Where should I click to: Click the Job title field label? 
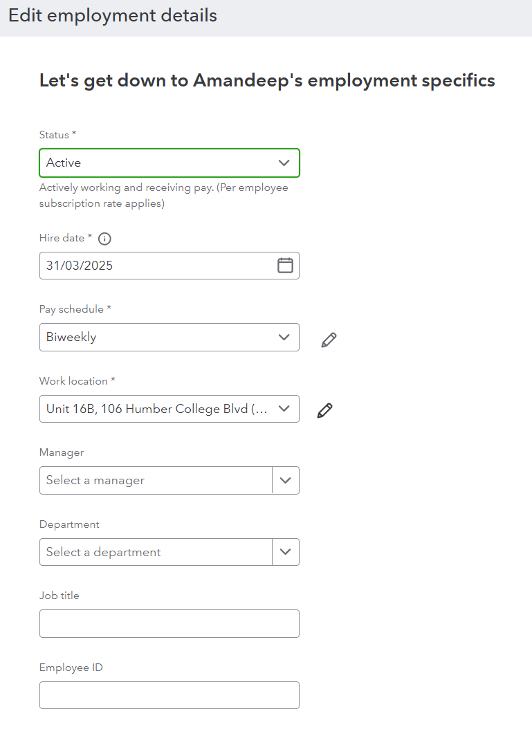pos(59,596)
